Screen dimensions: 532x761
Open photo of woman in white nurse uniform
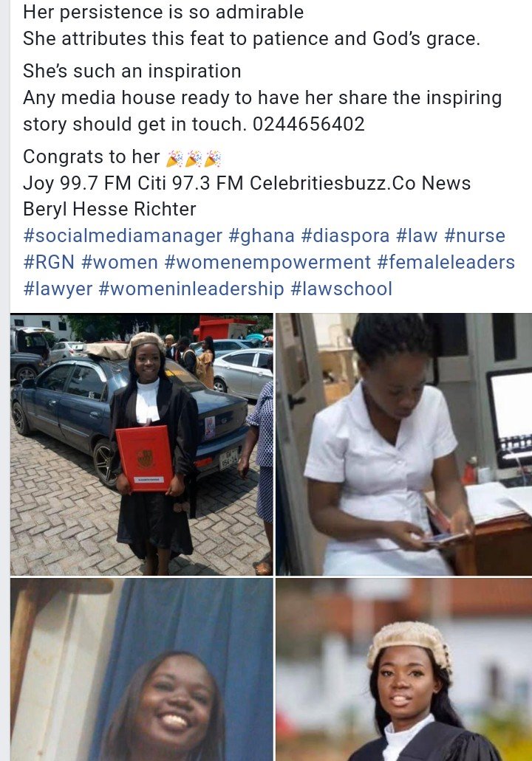coord(403,444)
